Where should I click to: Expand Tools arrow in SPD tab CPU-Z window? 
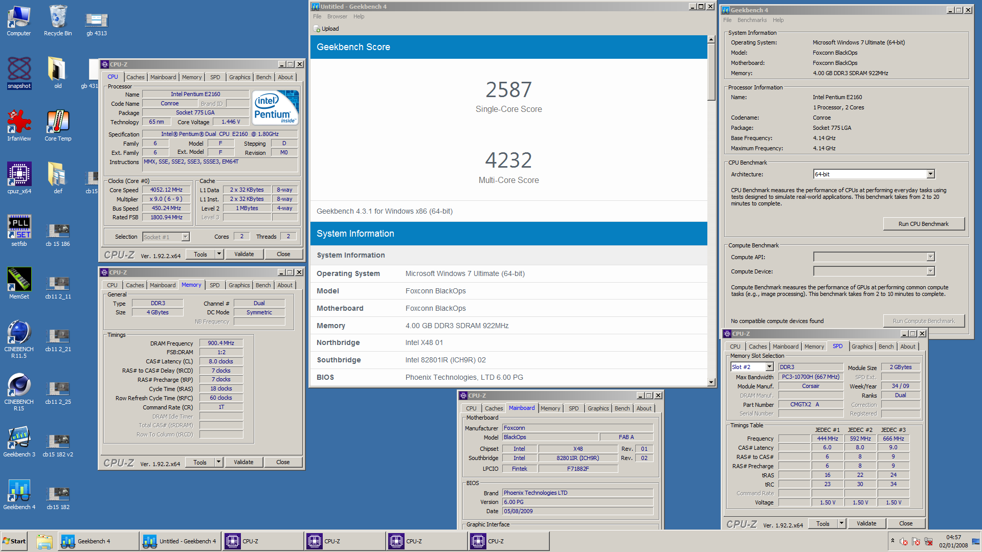pos(841,523)
